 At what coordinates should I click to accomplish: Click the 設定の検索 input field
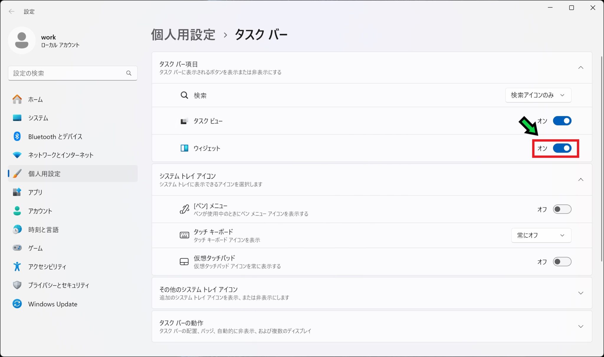pyautogui.click(x=68, y=73)
